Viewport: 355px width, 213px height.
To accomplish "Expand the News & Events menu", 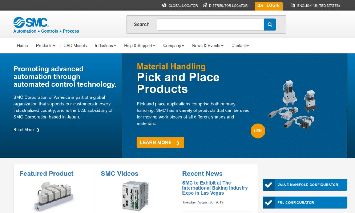I will (207, 46).
